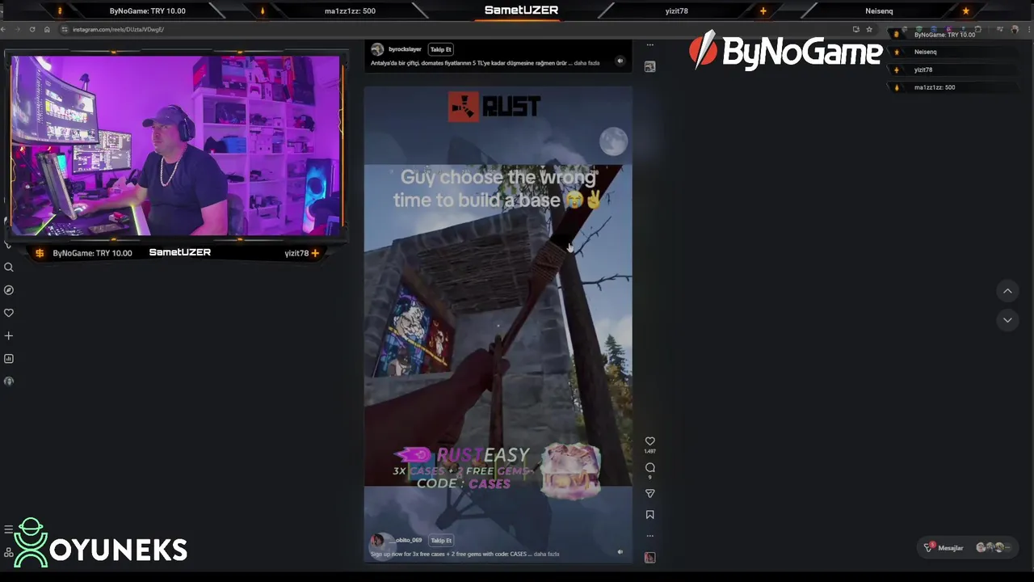1034x582 pixels.
Task: Open Instagram search in the sidebar
Action: (x=9, y=268)
